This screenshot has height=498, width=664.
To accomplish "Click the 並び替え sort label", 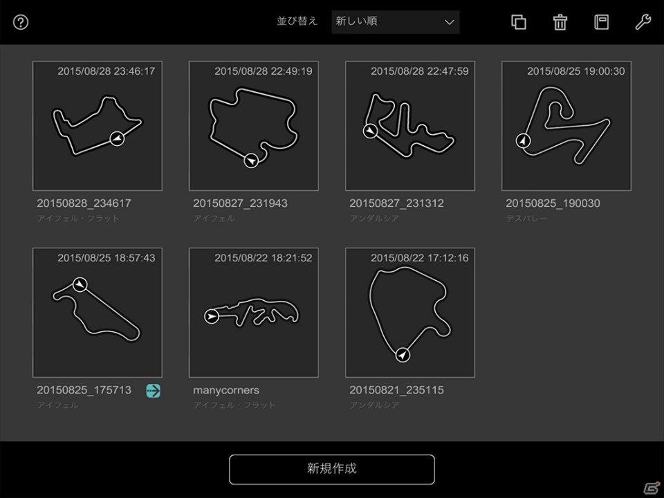I will [297, 21].
